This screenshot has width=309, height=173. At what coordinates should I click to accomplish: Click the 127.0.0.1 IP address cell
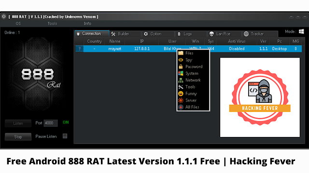142,49
